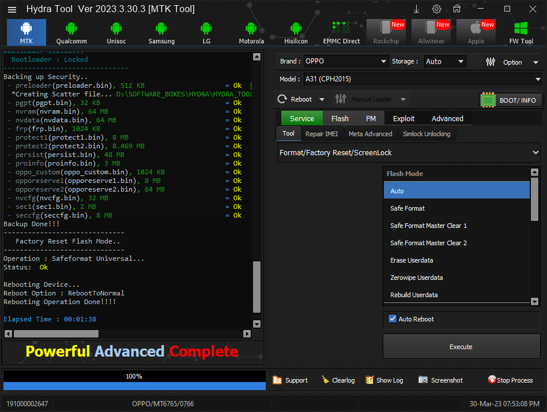Switch to the Service tab
The height and width of the screenshot is (412, 547).
point(302,118)
